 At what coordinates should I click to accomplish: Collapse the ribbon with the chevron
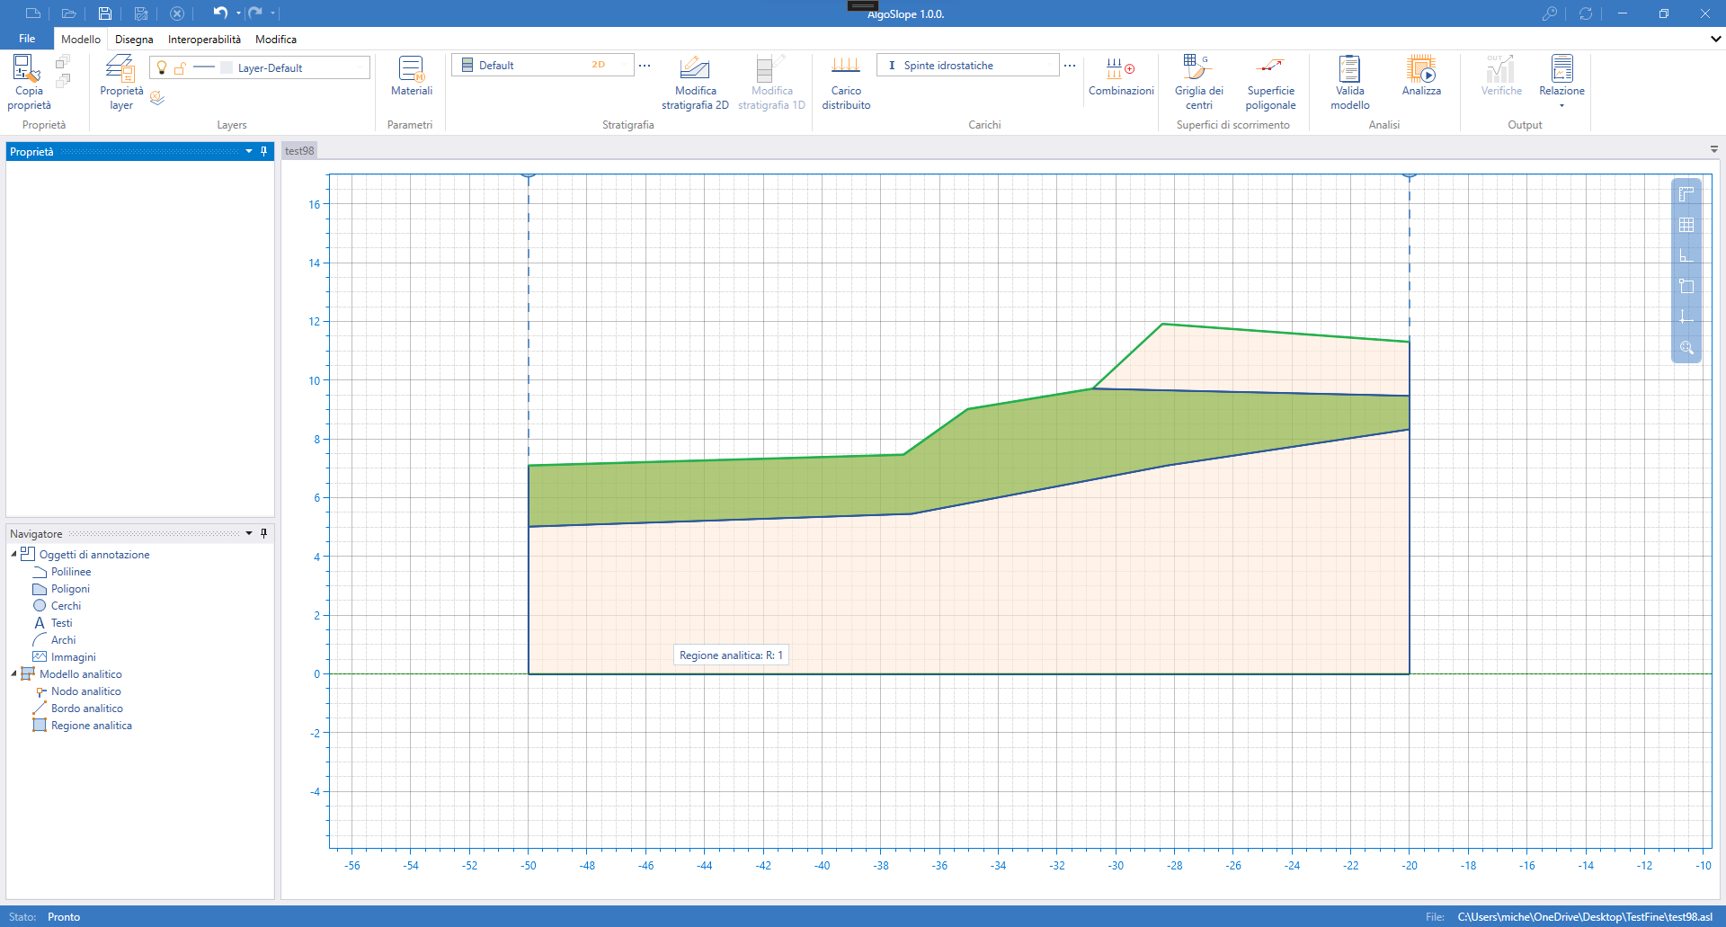(x=1715, y=39)
